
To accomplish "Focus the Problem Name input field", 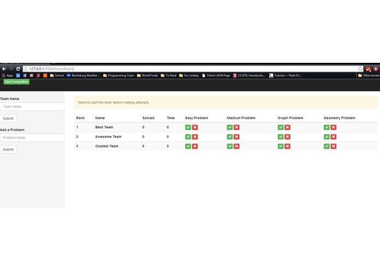I will pos(32,138).
